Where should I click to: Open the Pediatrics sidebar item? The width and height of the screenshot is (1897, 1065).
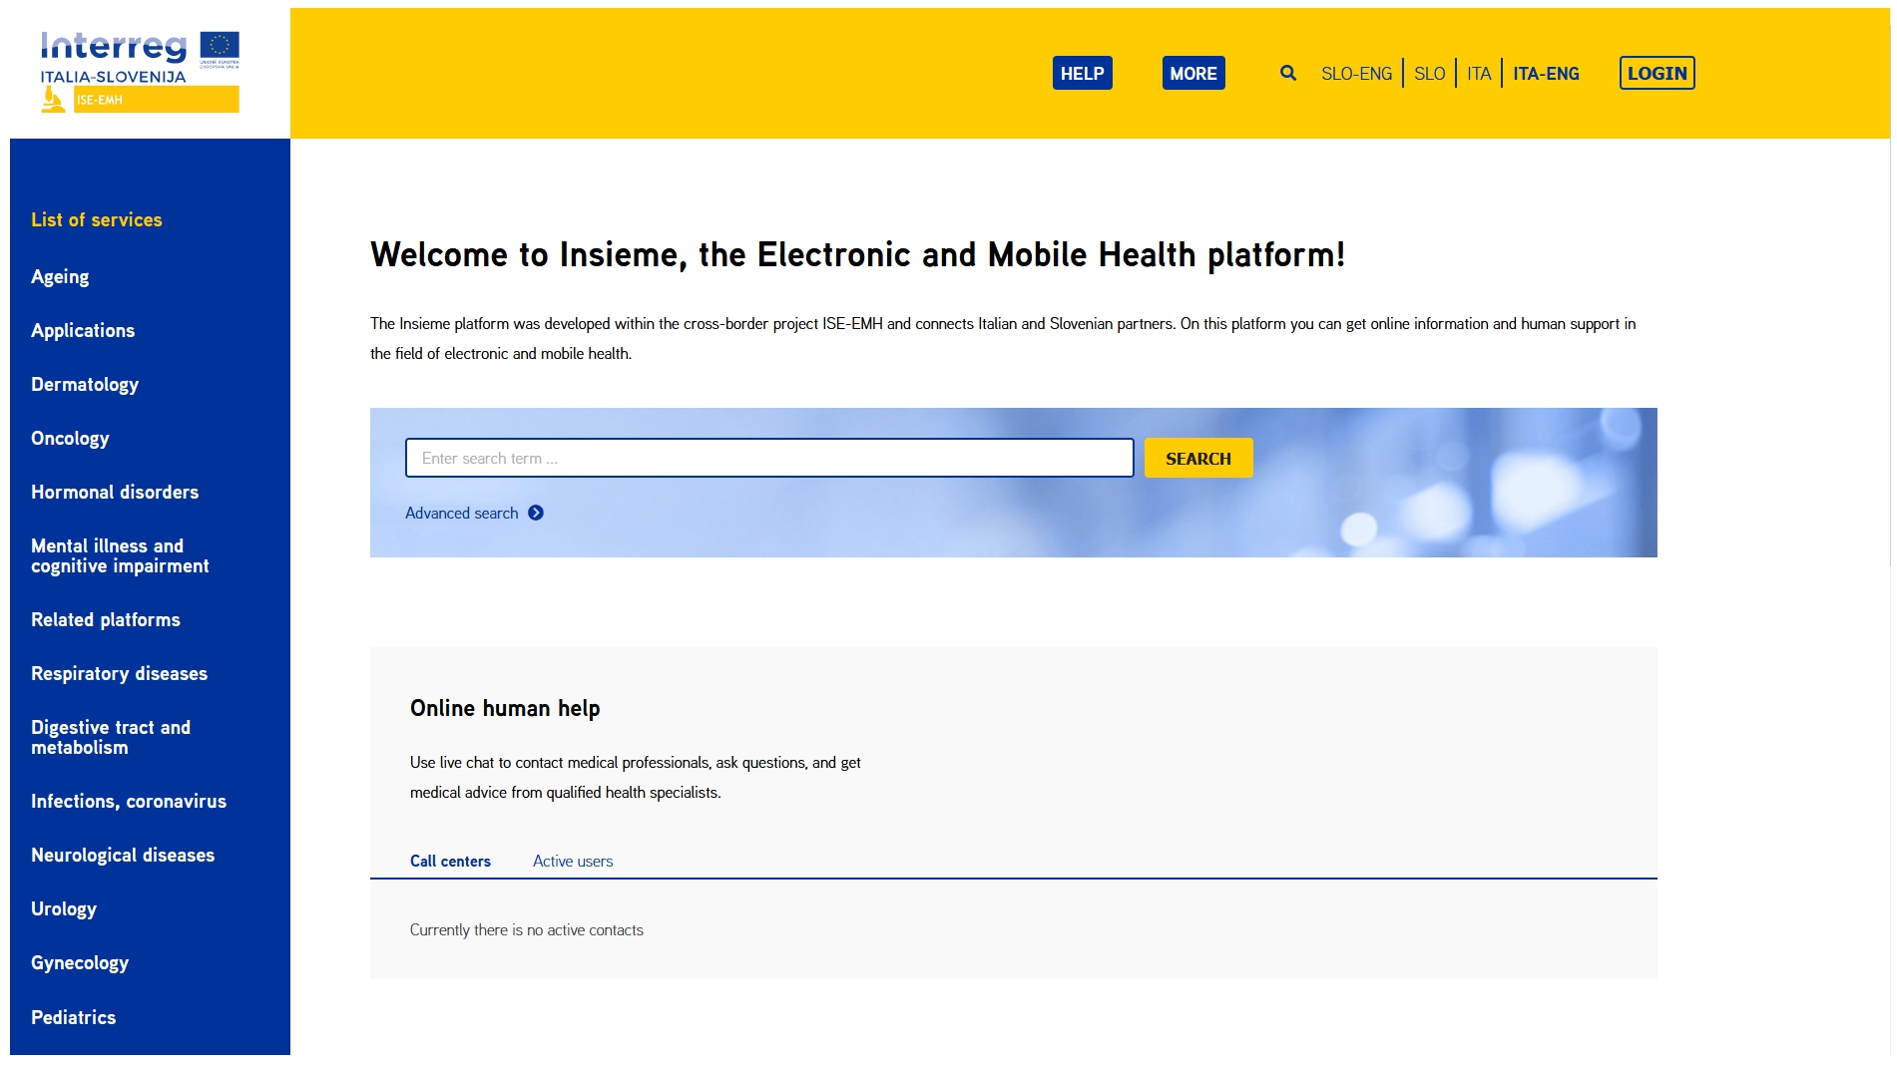(x=74, y=1017)
